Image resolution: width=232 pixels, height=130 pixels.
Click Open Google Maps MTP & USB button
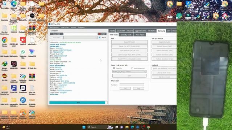pos(129,55)
